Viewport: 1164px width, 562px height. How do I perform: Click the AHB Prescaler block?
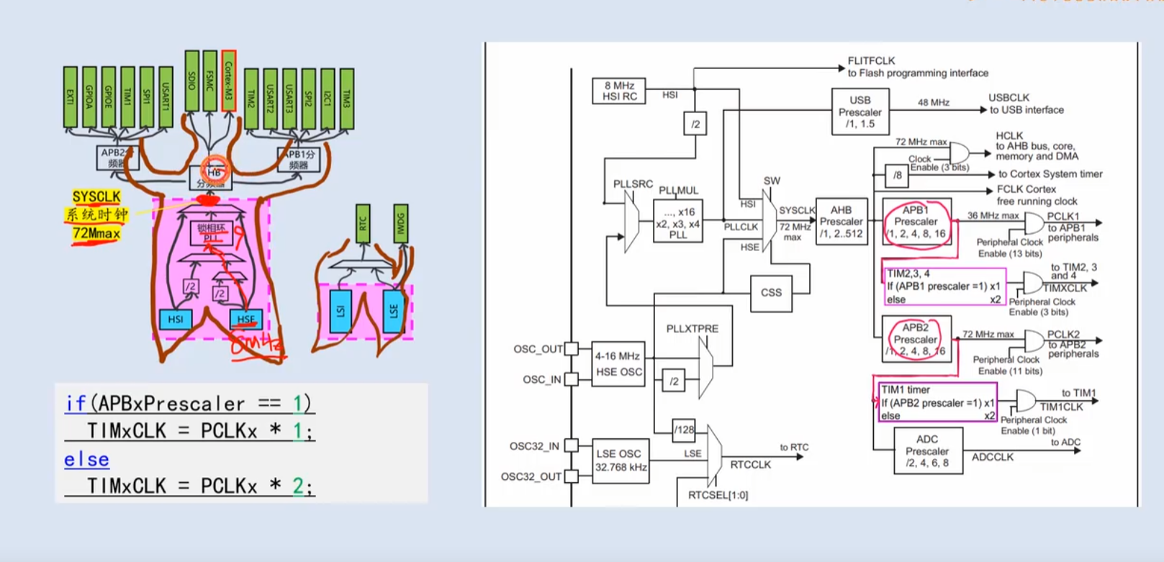841,222
